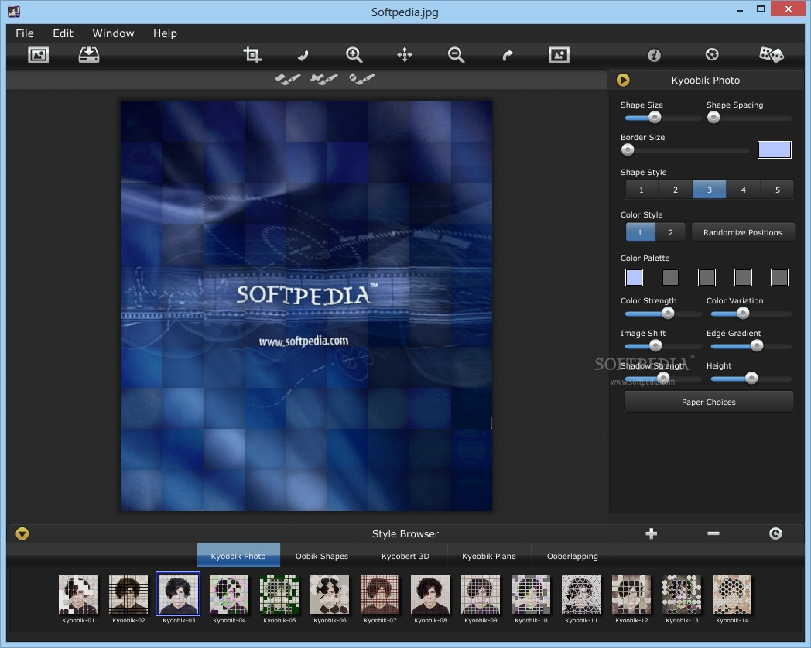The width and height of the screenshot is (811, 648).
Task: Set Shape Style to 2
Action: pyautogui.click(x=675, y=190)
